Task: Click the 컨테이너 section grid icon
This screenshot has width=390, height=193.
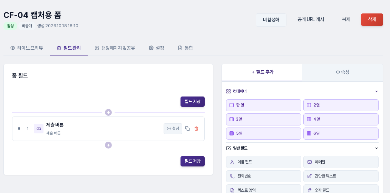Action: tap(228, 91)
